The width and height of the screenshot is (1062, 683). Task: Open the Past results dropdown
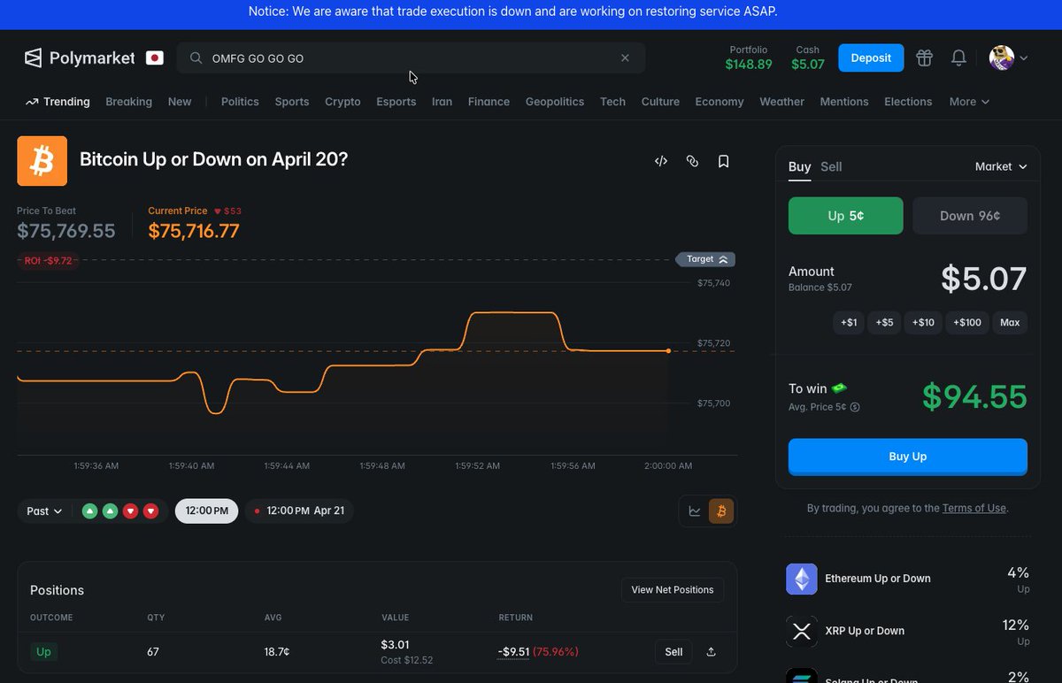point(44,511)
